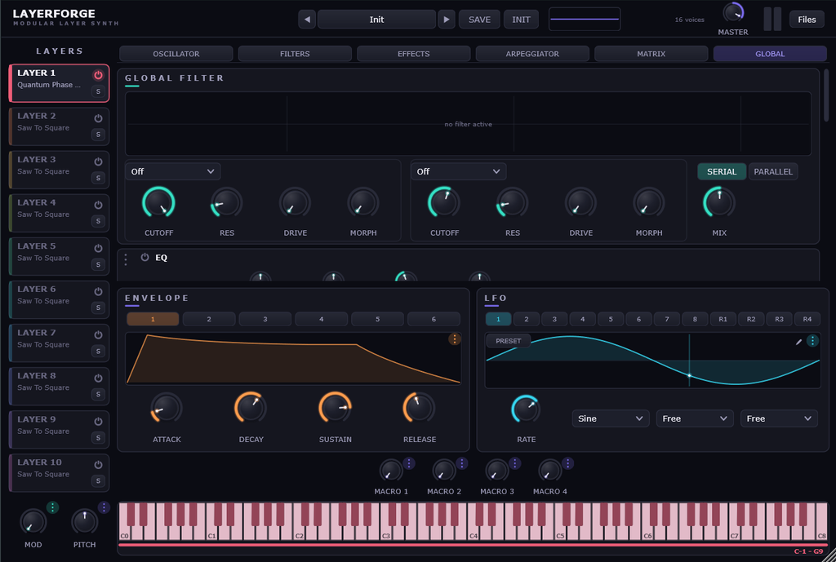836x562 pixels.
Task: Click the MASTER volume knob
Action: point(733,13)
